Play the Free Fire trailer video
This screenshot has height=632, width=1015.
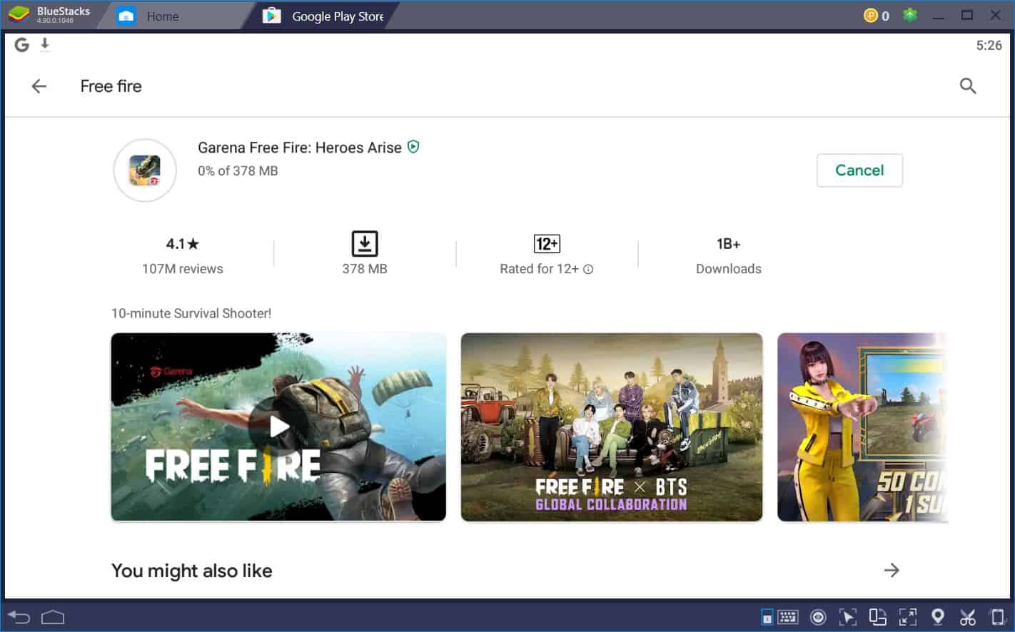pos(278,427)
